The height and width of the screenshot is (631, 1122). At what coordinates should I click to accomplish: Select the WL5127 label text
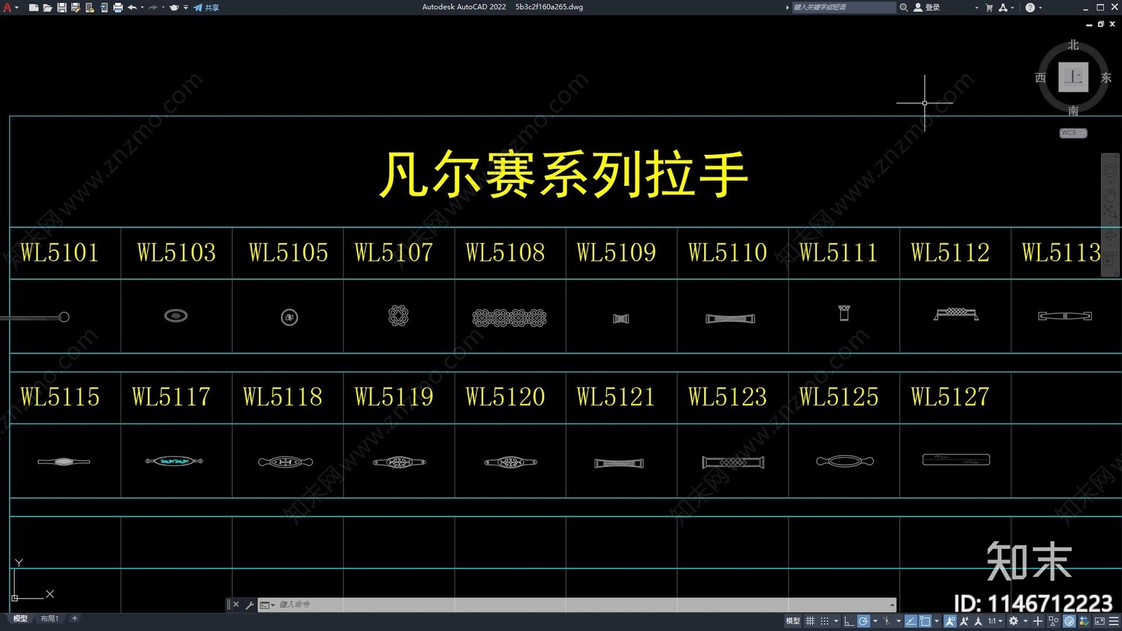click(x=950, y=398)
